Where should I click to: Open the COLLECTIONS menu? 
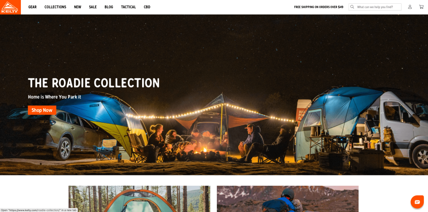[56, 7]
